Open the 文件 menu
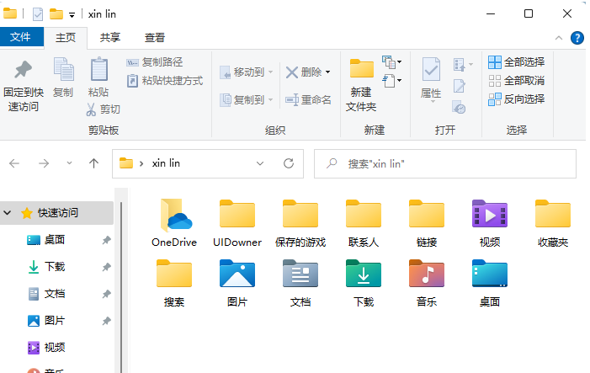Viewport: 590px width, 373px height. pos(20,37)
